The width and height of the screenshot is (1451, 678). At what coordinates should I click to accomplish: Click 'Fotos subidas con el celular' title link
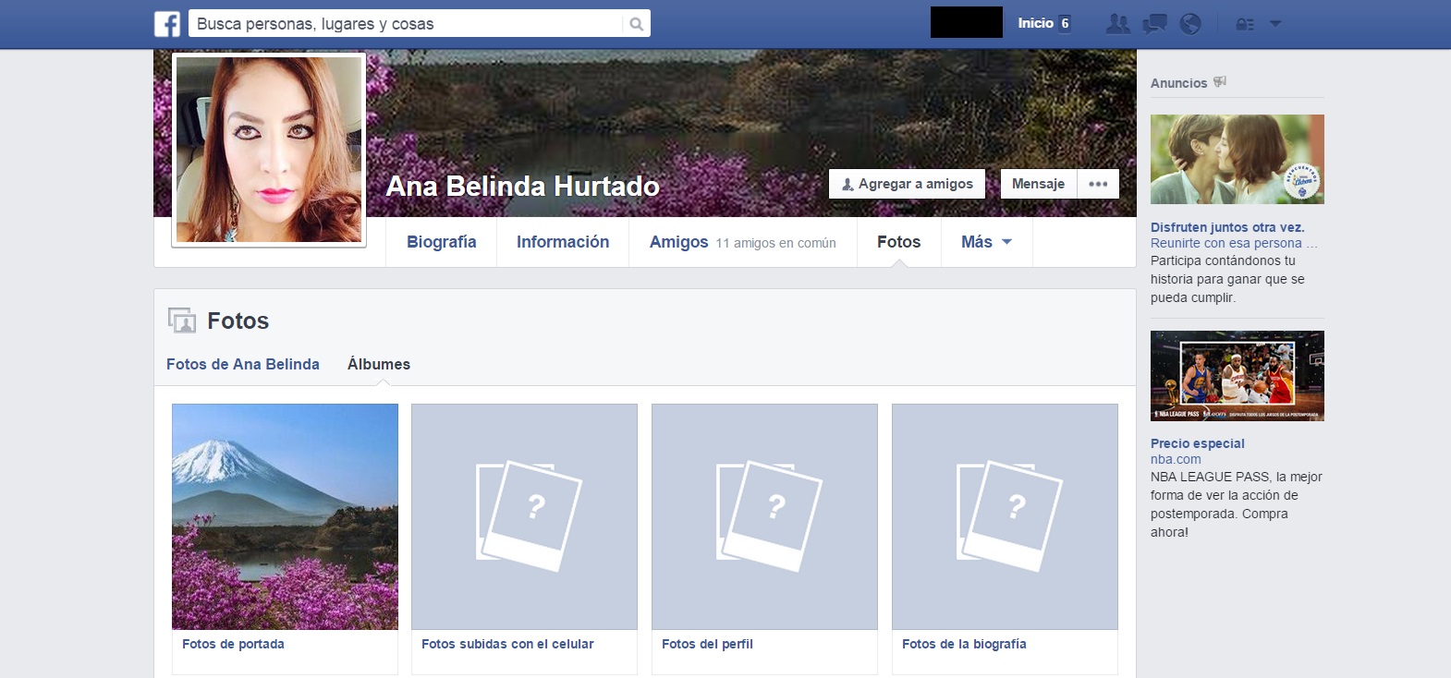coord(507,644)
